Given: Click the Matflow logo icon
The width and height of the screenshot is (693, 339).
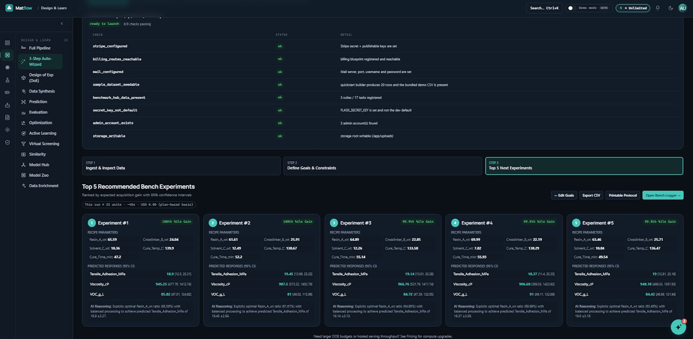Looking at the screenshot, I should (9, 8).
